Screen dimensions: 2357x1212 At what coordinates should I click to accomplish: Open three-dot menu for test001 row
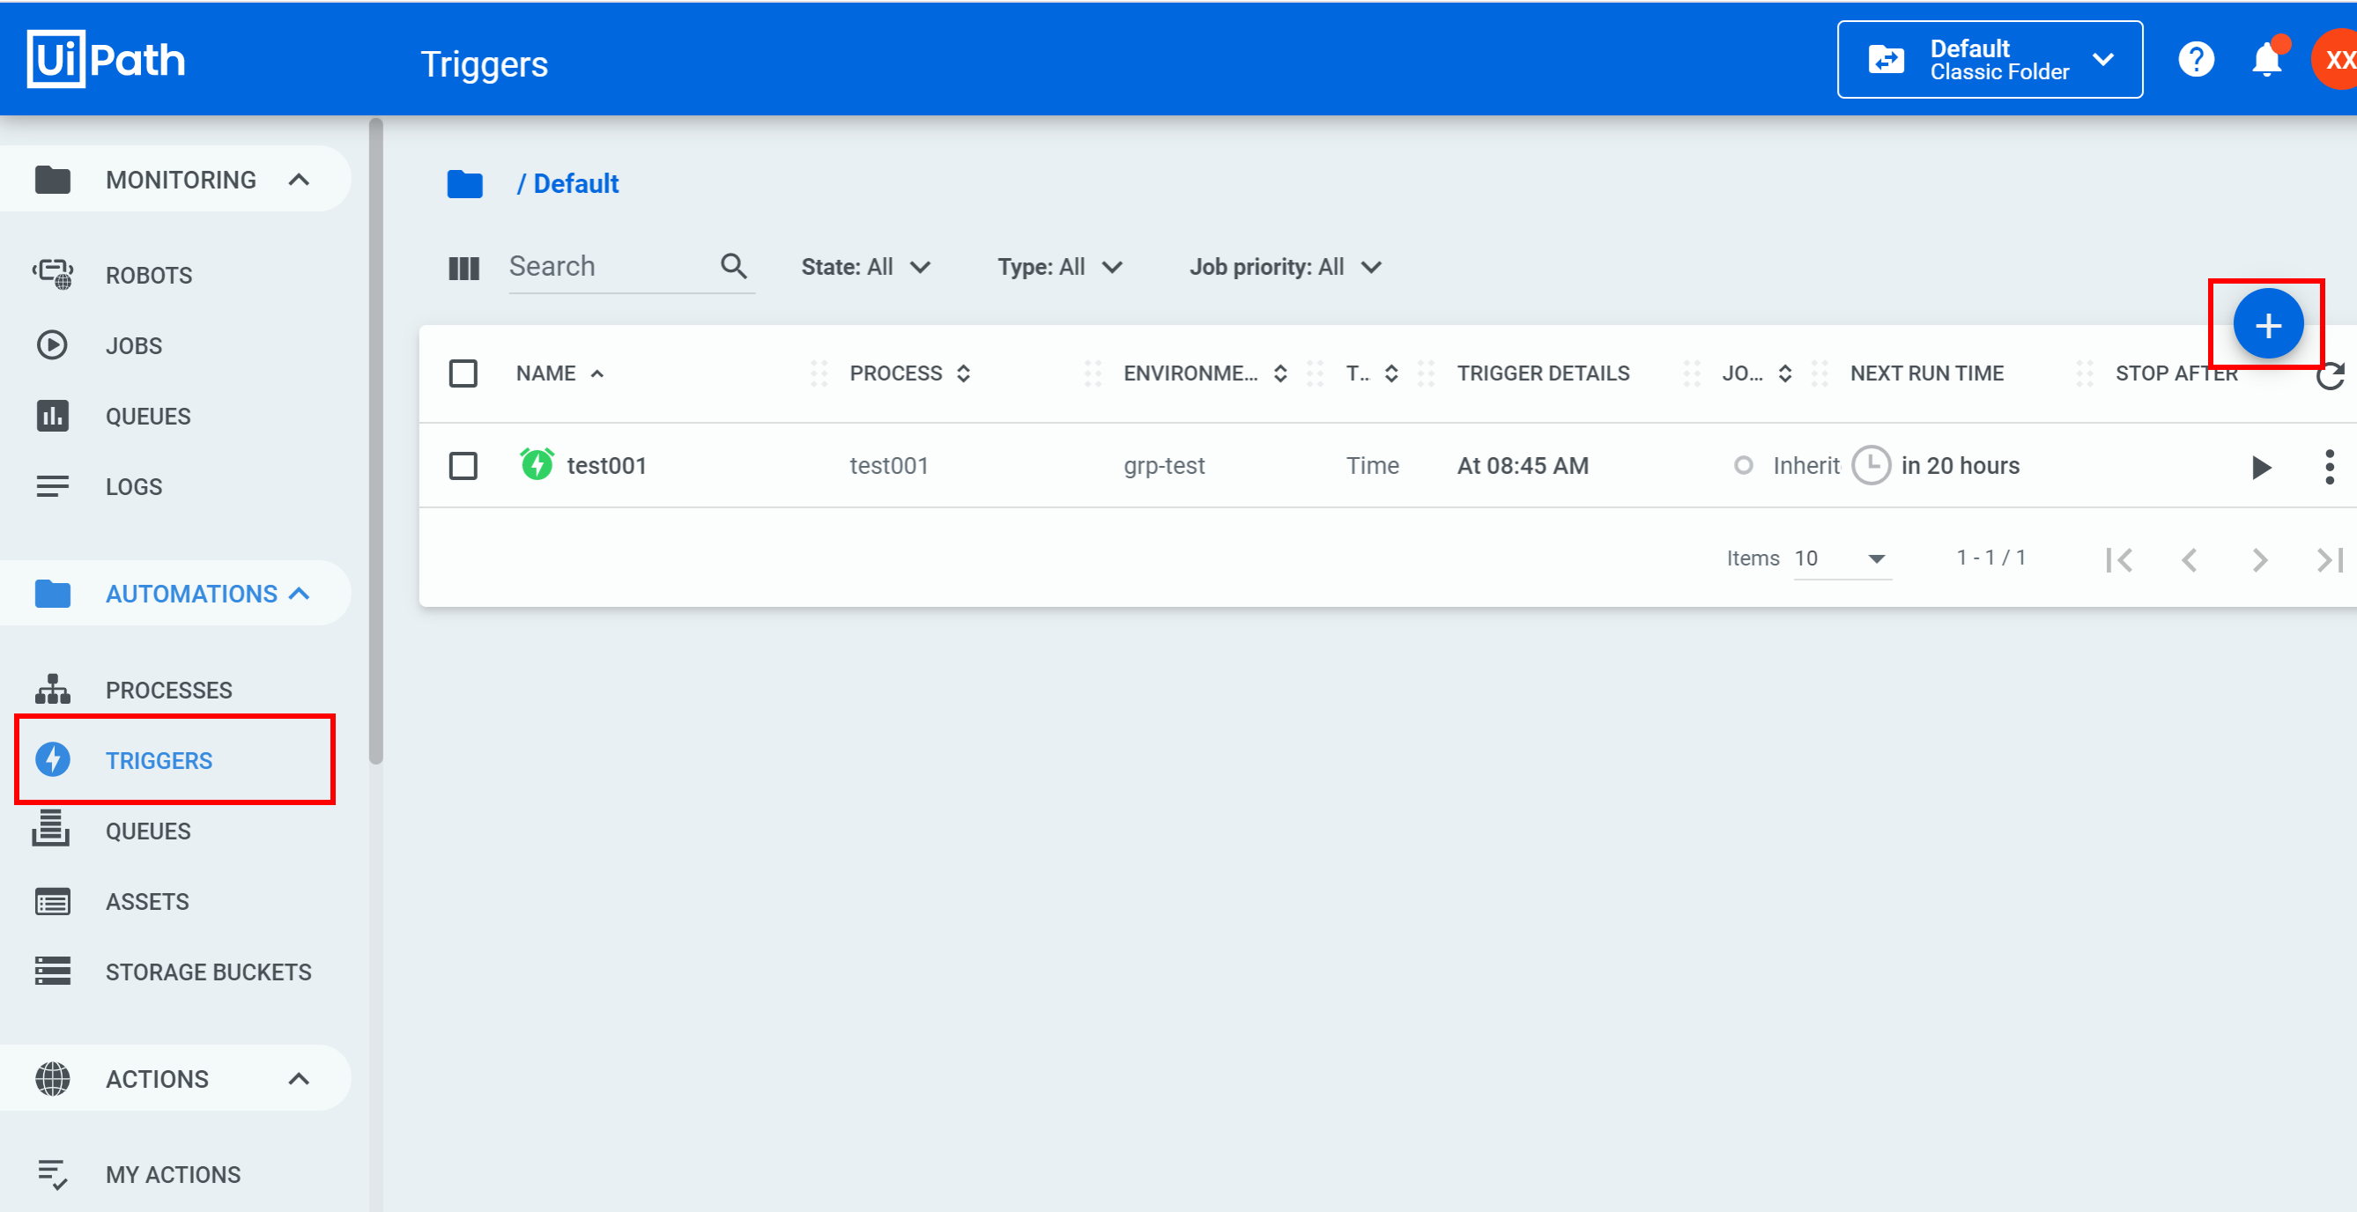(2329, 468)
